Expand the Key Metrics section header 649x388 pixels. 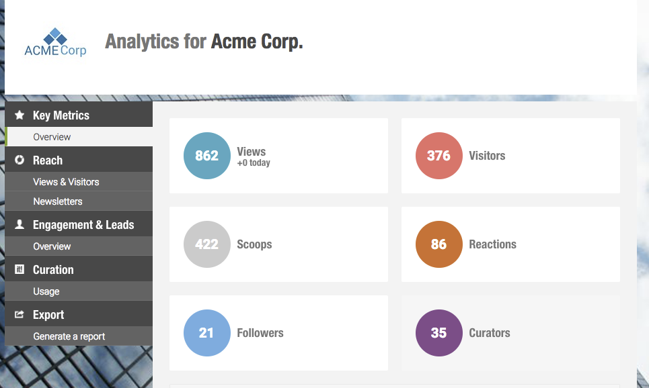click(79, 115)
